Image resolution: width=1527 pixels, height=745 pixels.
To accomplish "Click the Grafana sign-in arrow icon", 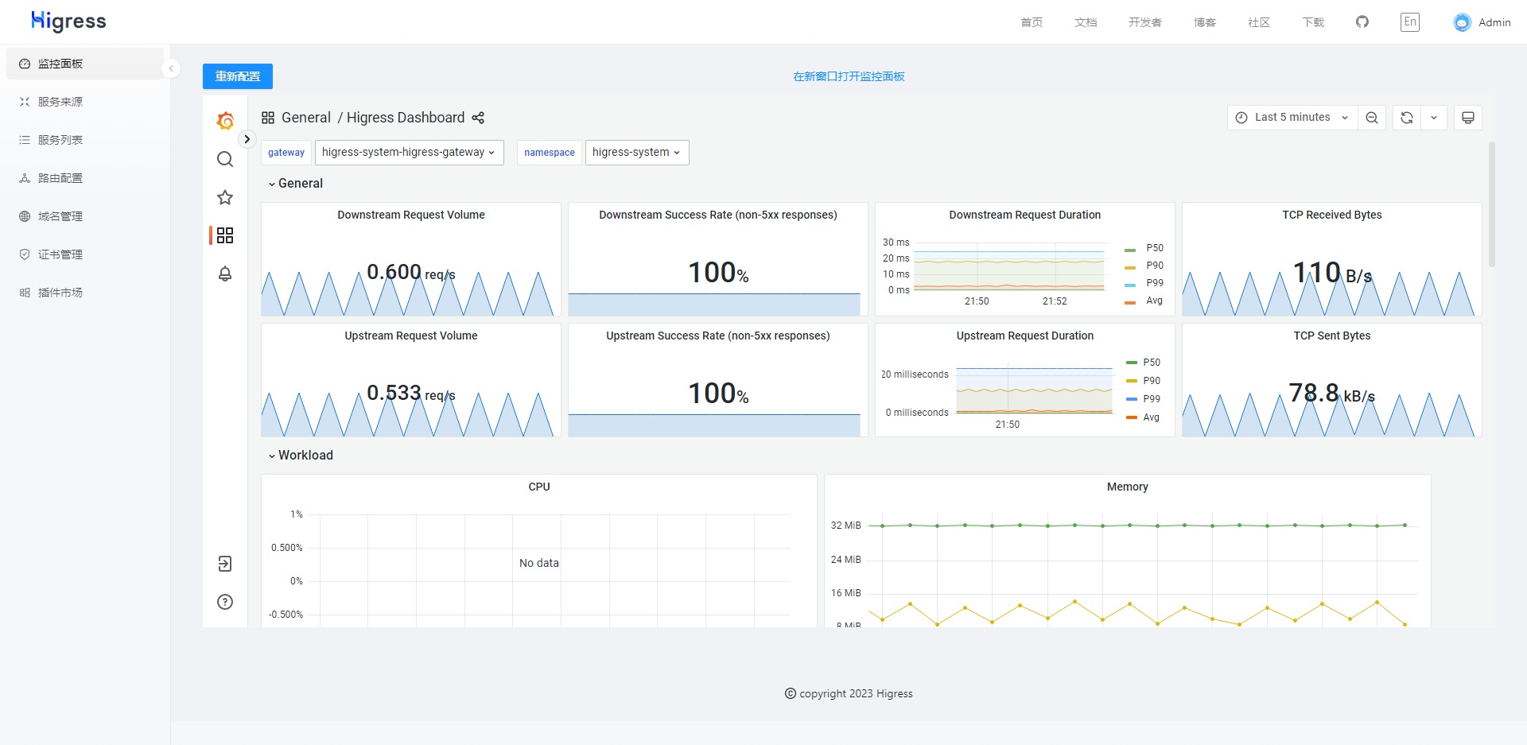I will pyautogui.click(x=225, y=564).
